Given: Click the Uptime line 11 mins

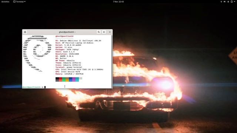Looking at the screenshot, I should click(x=64, y=47).
